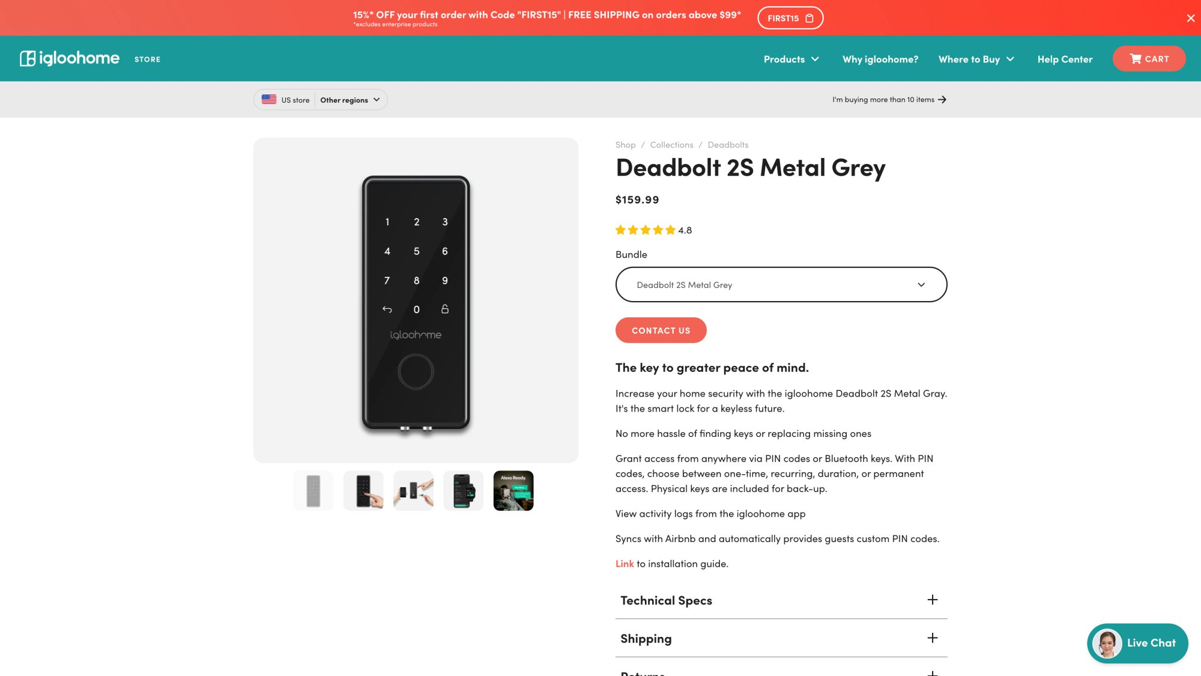Click the fifth star in the rating
Screen dimensions: 1201x676
coord(670,230)
